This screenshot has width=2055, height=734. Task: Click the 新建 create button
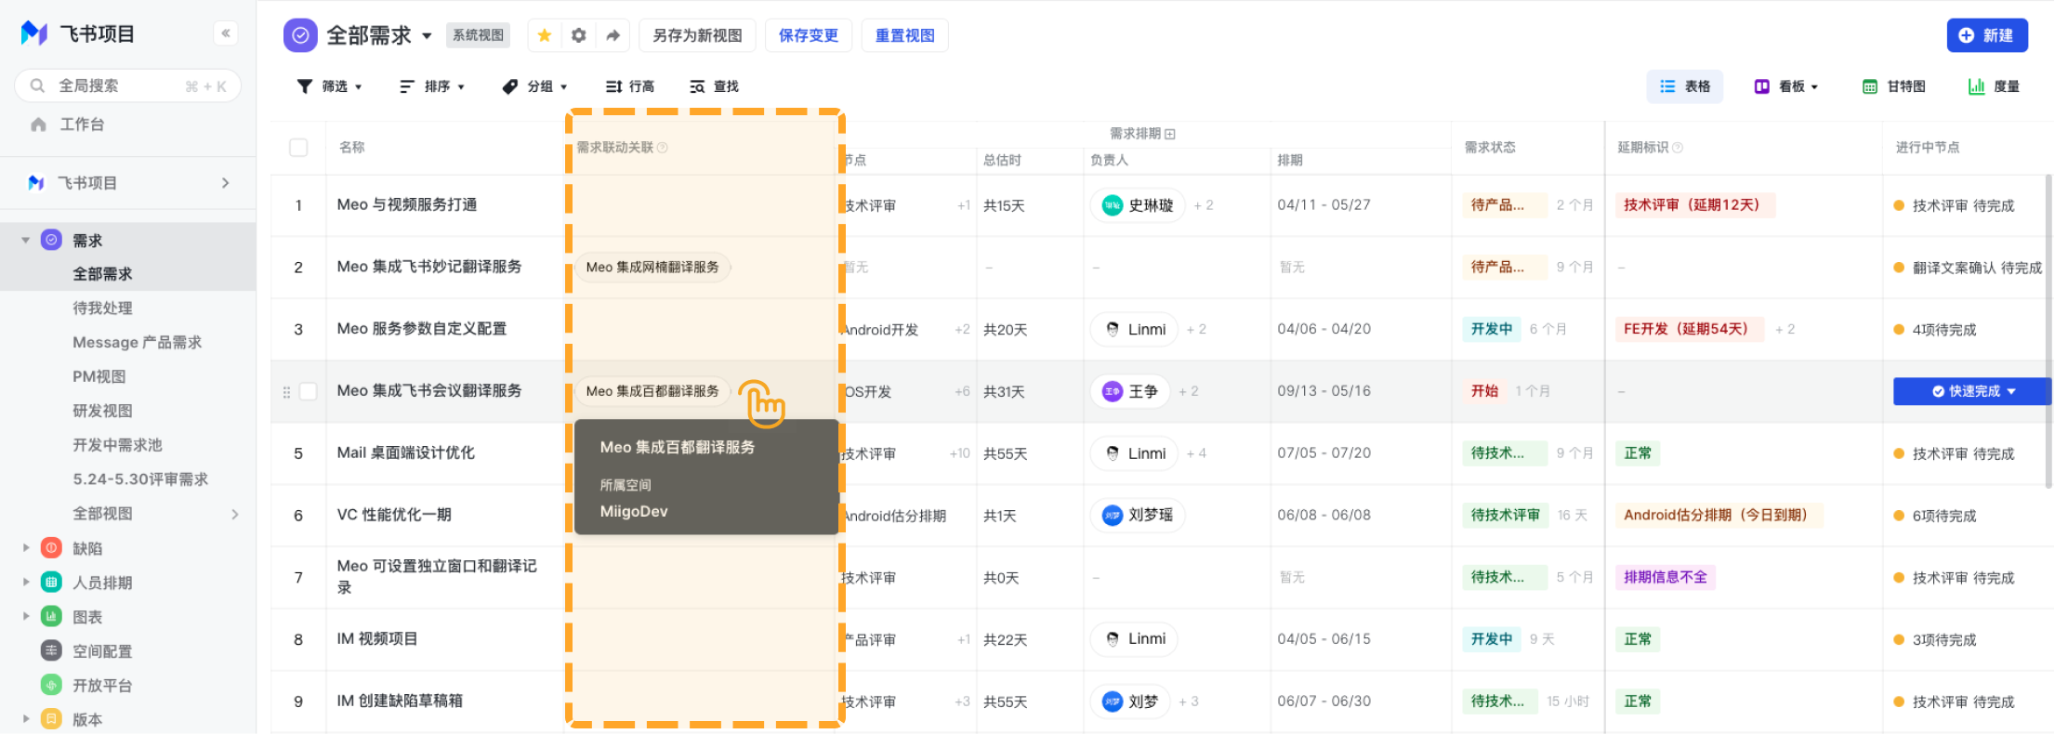tap(1987, 35)
